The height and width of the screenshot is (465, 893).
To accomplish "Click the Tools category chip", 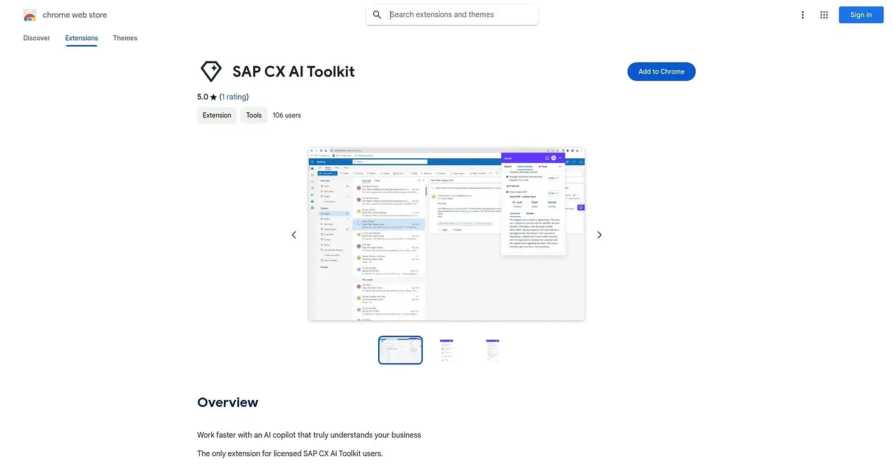I will 254,115.
